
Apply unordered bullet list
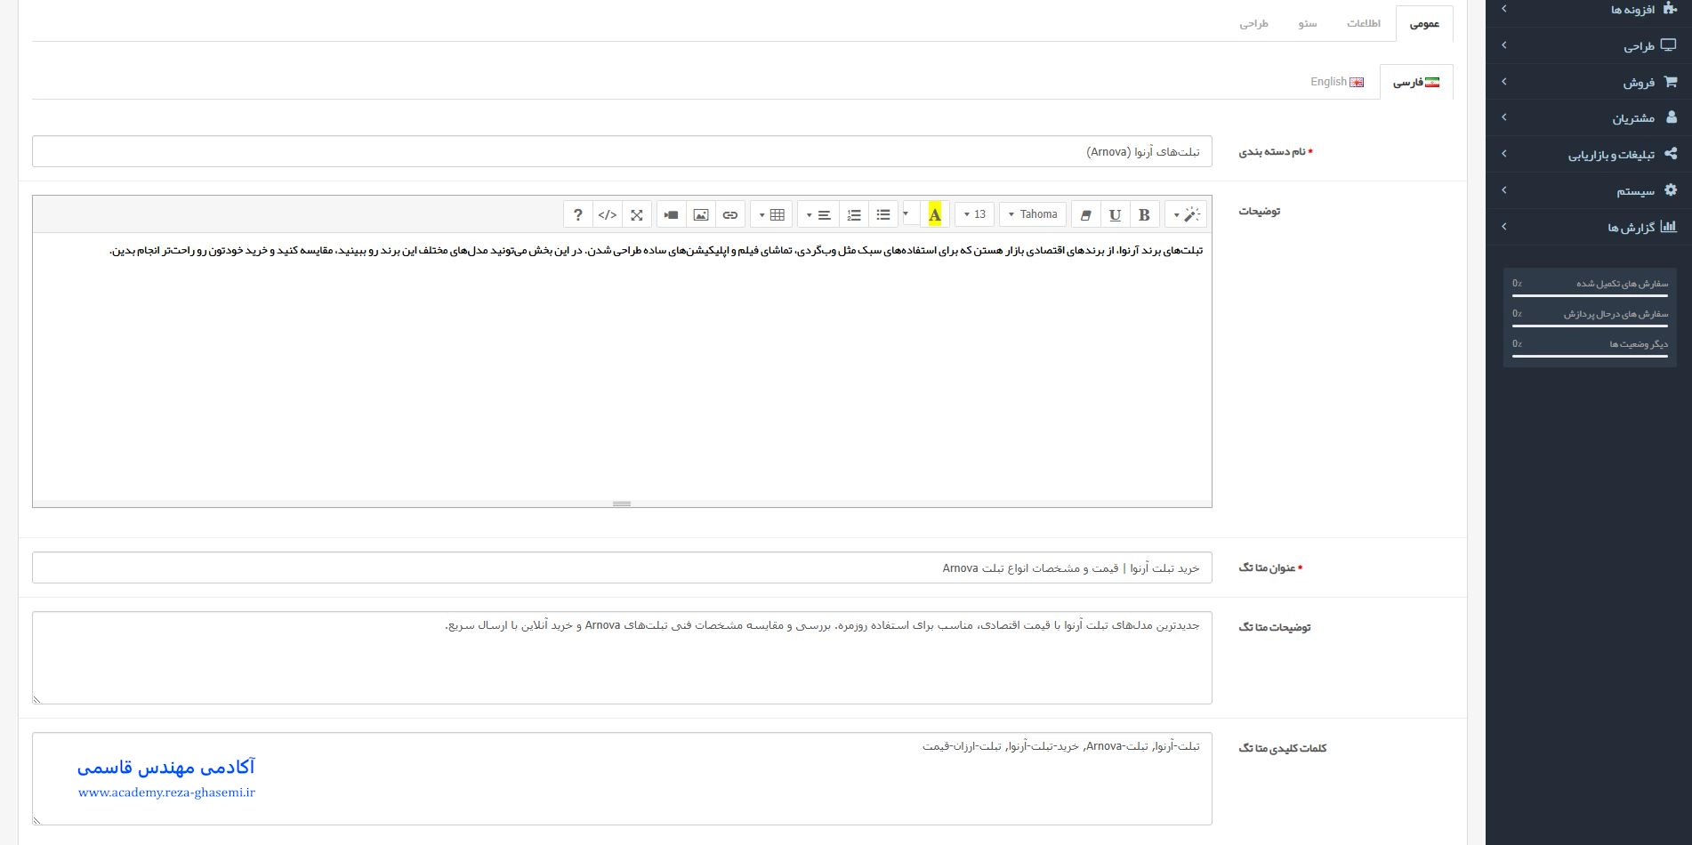(x=883, y=214)
